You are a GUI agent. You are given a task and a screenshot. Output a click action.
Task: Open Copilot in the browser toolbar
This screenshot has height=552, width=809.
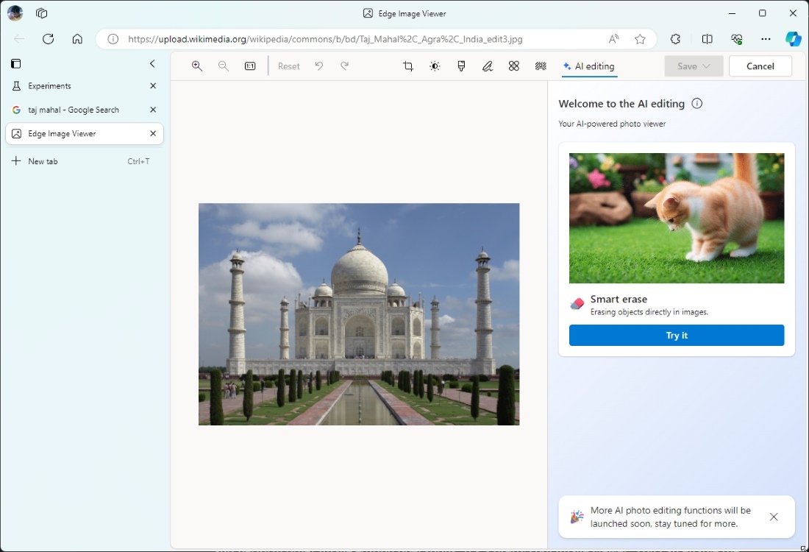coord(794,39)
